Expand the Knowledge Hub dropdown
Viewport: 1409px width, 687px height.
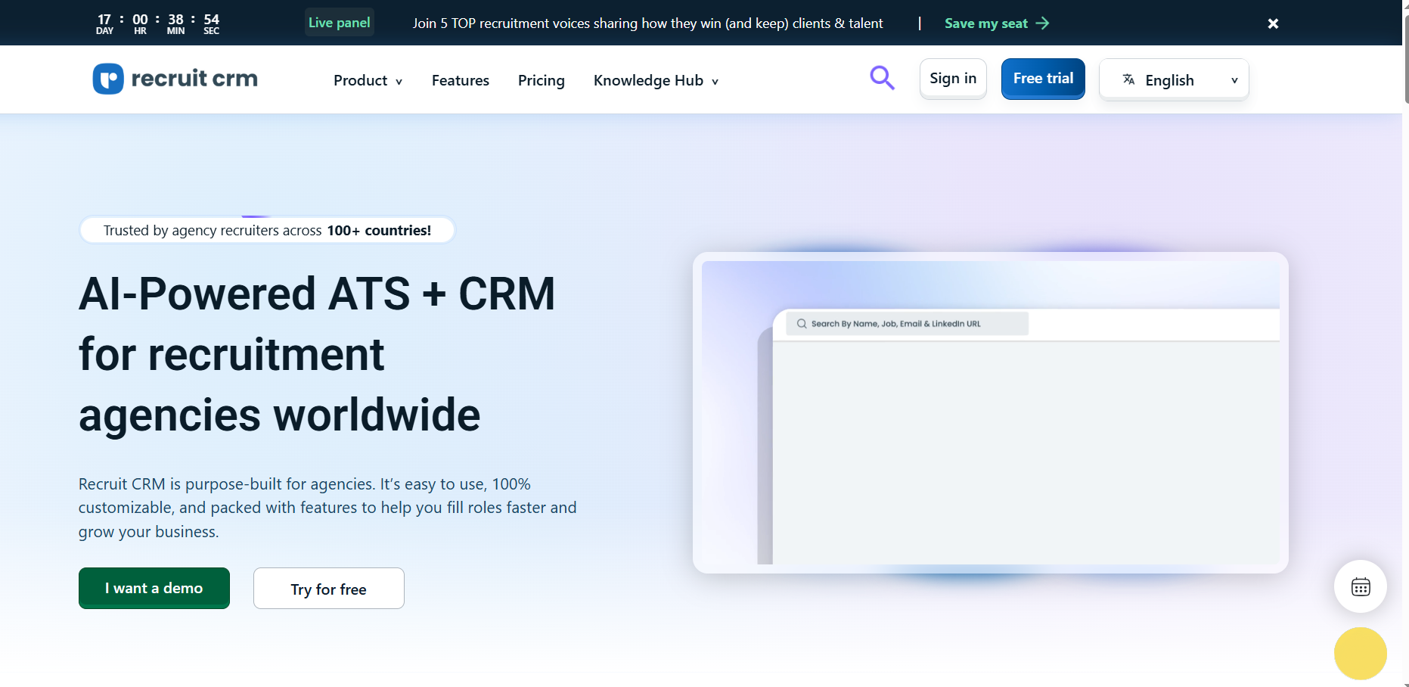click(655, 80)
